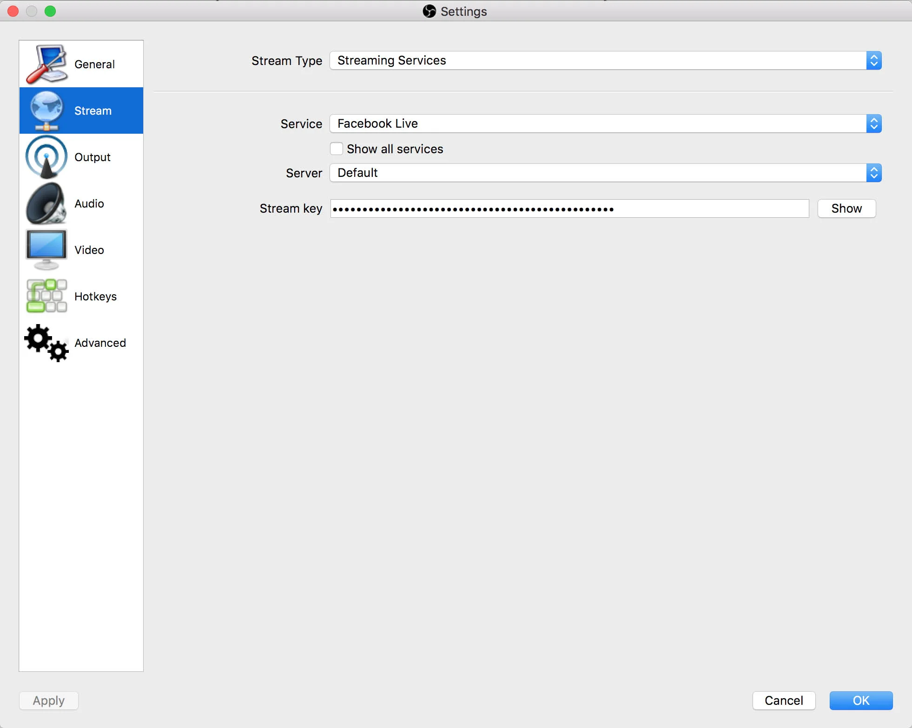Reveal the stream key with Show
912x728 pixels.
point(846,208)
